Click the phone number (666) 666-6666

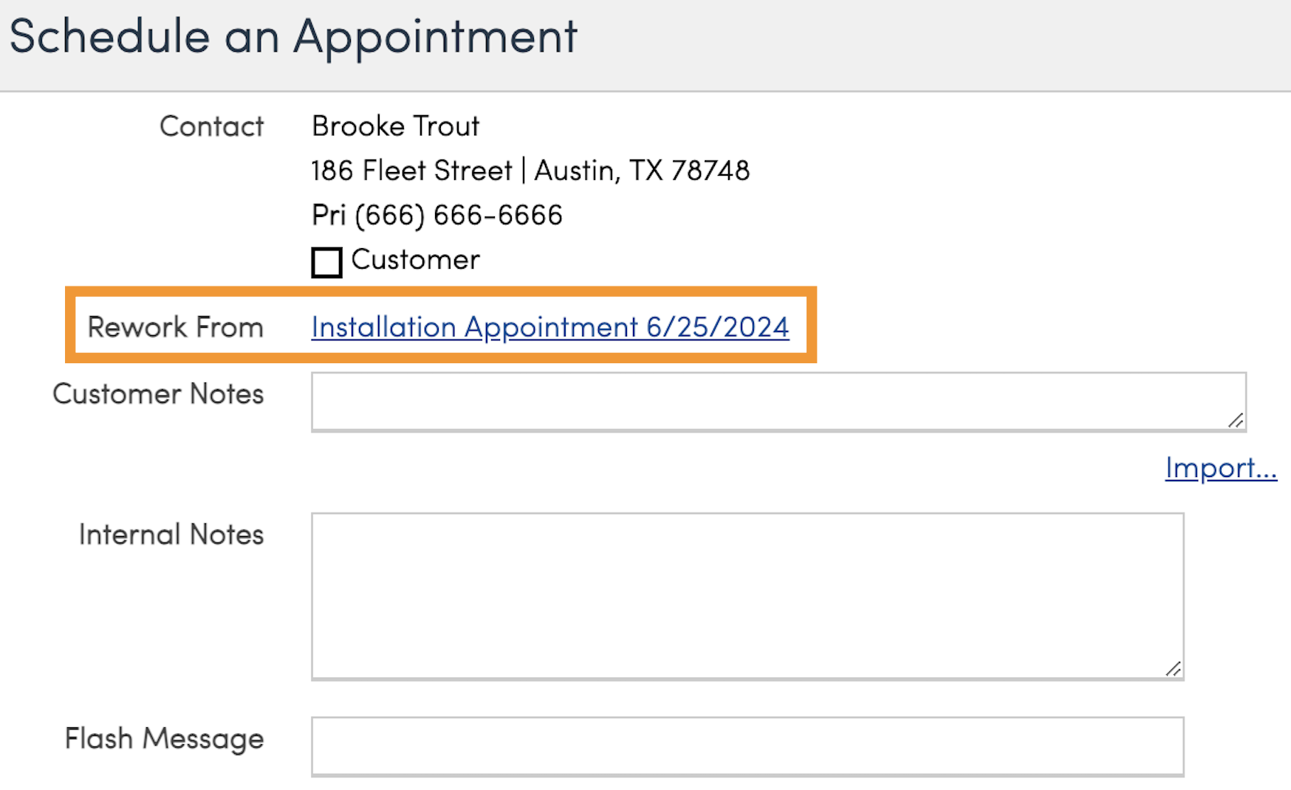(x=459, y=216)
